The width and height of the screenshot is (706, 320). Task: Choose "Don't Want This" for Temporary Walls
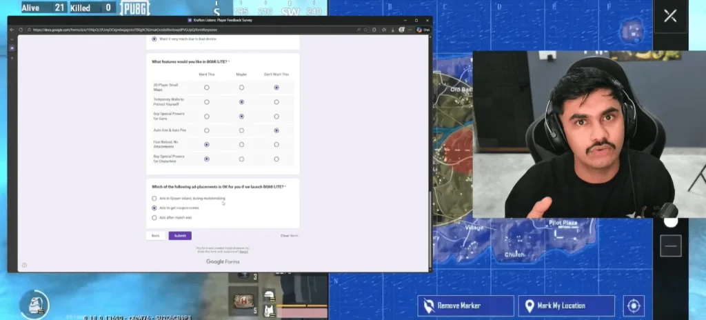(276, 102)
